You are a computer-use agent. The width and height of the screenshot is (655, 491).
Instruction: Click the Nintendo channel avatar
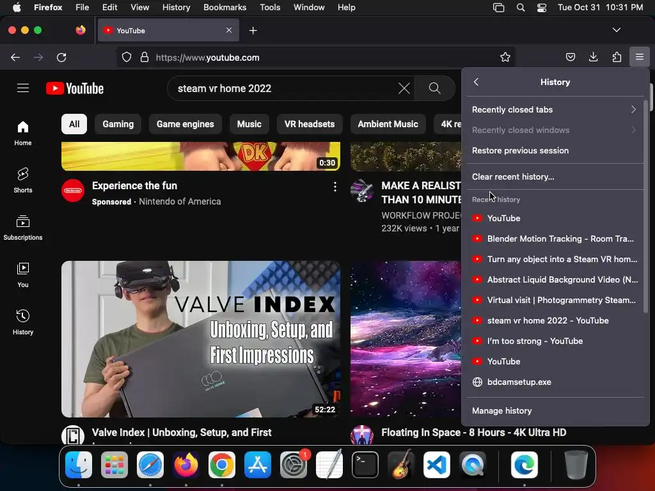pos(73,191)
